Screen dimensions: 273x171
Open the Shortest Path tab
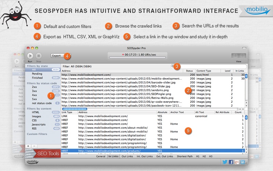coord(185,156)
